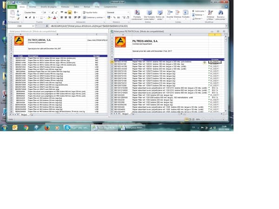Open Estilos de celda gallery
This screenshot has width=279, height=209.
click(x=160, y=15)
